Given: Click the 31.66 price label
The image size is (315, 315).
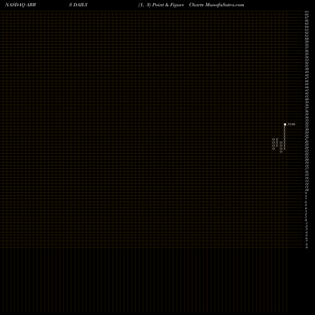Looking at the screenshot, I should point(291,124).
